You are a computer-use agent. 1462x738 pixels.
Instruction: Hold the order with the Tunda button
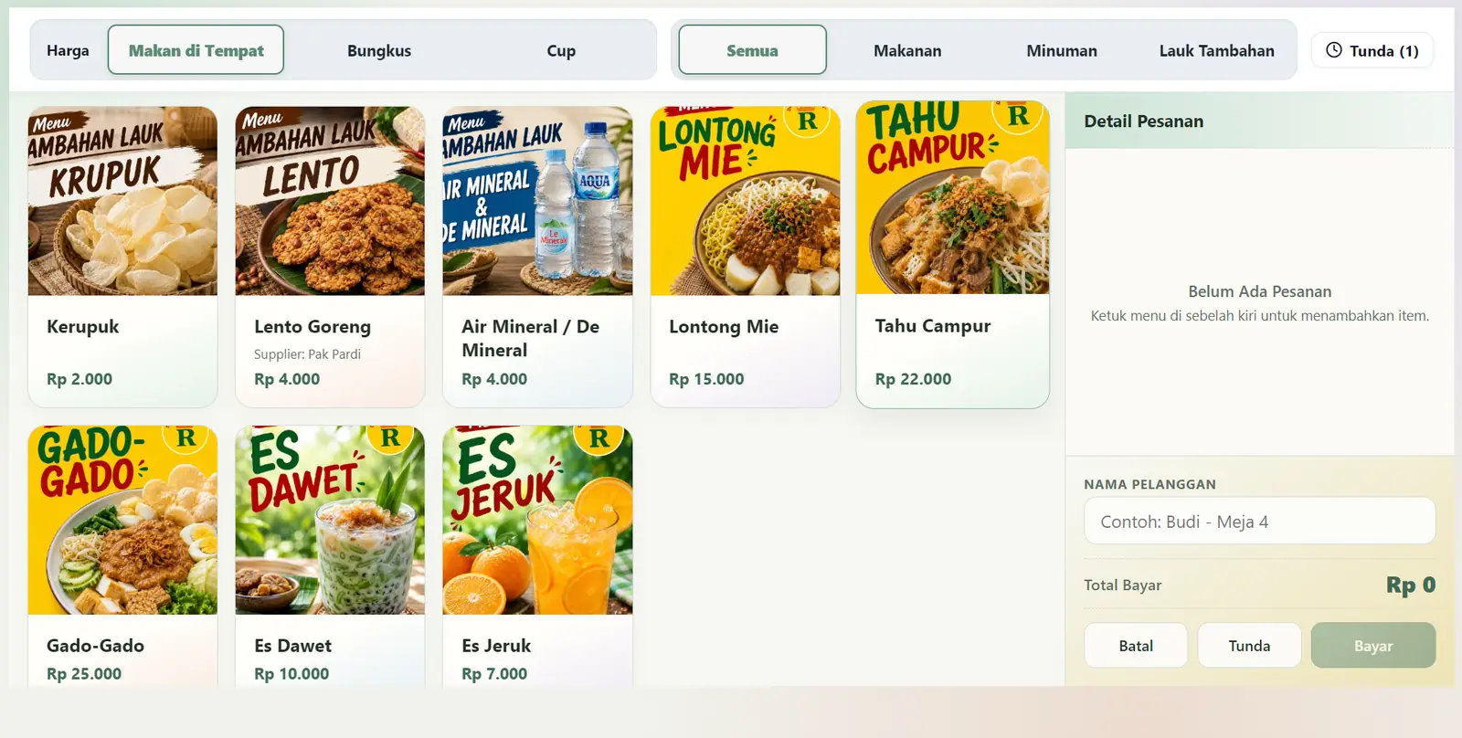1249,646
